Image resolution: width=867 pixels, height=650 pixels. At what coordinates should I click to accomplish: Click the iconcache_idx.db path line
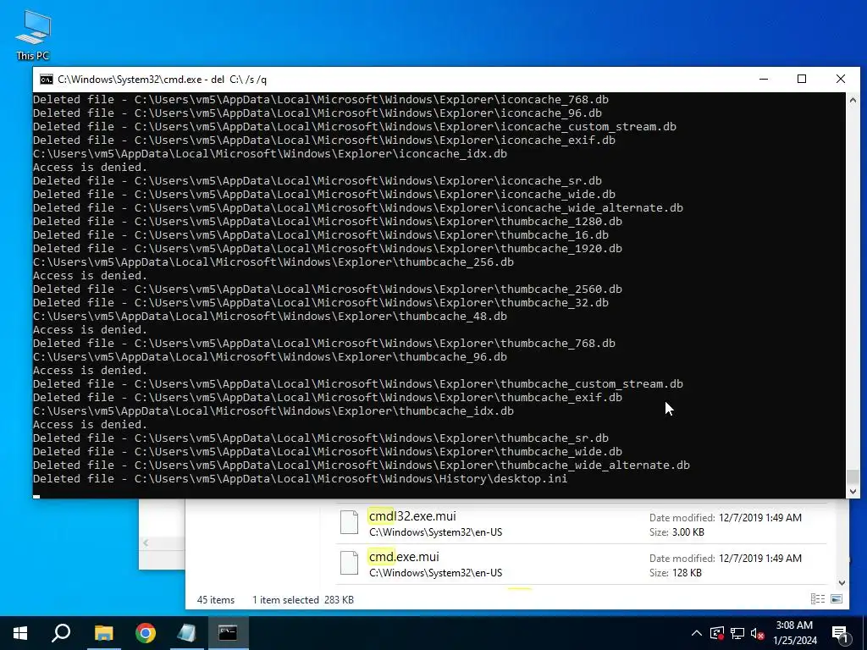pos(270,154)
